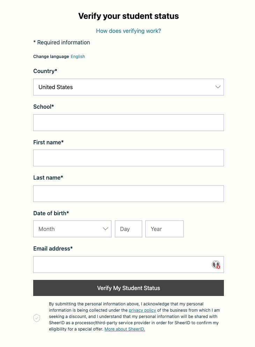
Task: Focus the School input field
Action: (129, 123)
